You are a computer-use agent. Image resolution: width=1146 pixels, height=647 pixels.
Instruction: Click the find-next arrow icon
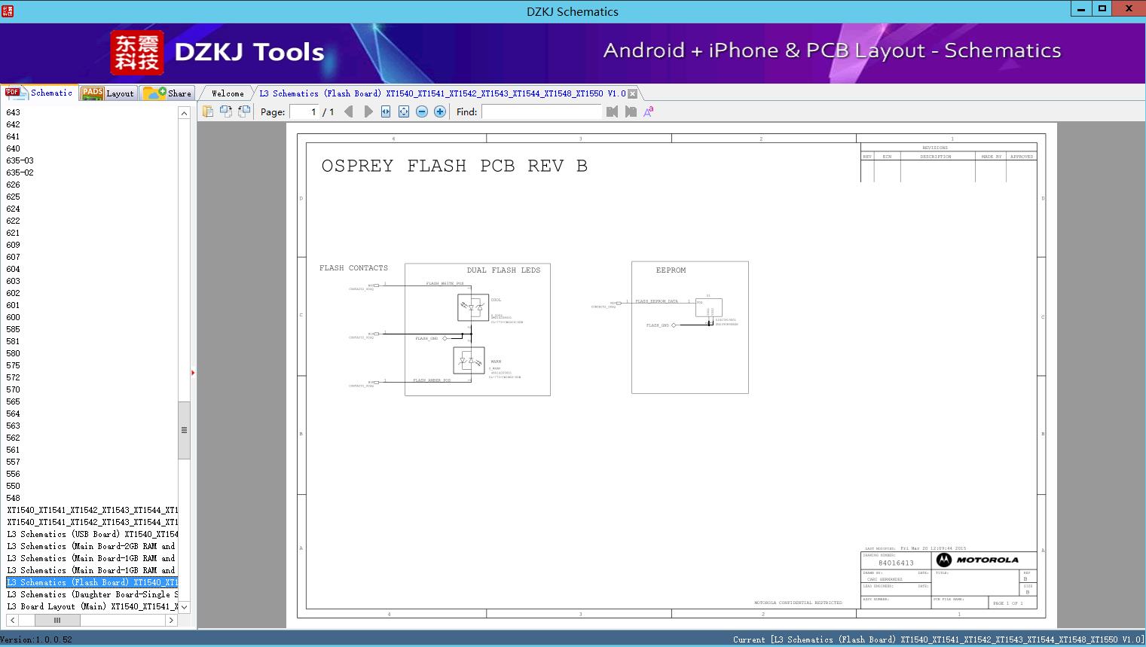[x=630, y=111]
